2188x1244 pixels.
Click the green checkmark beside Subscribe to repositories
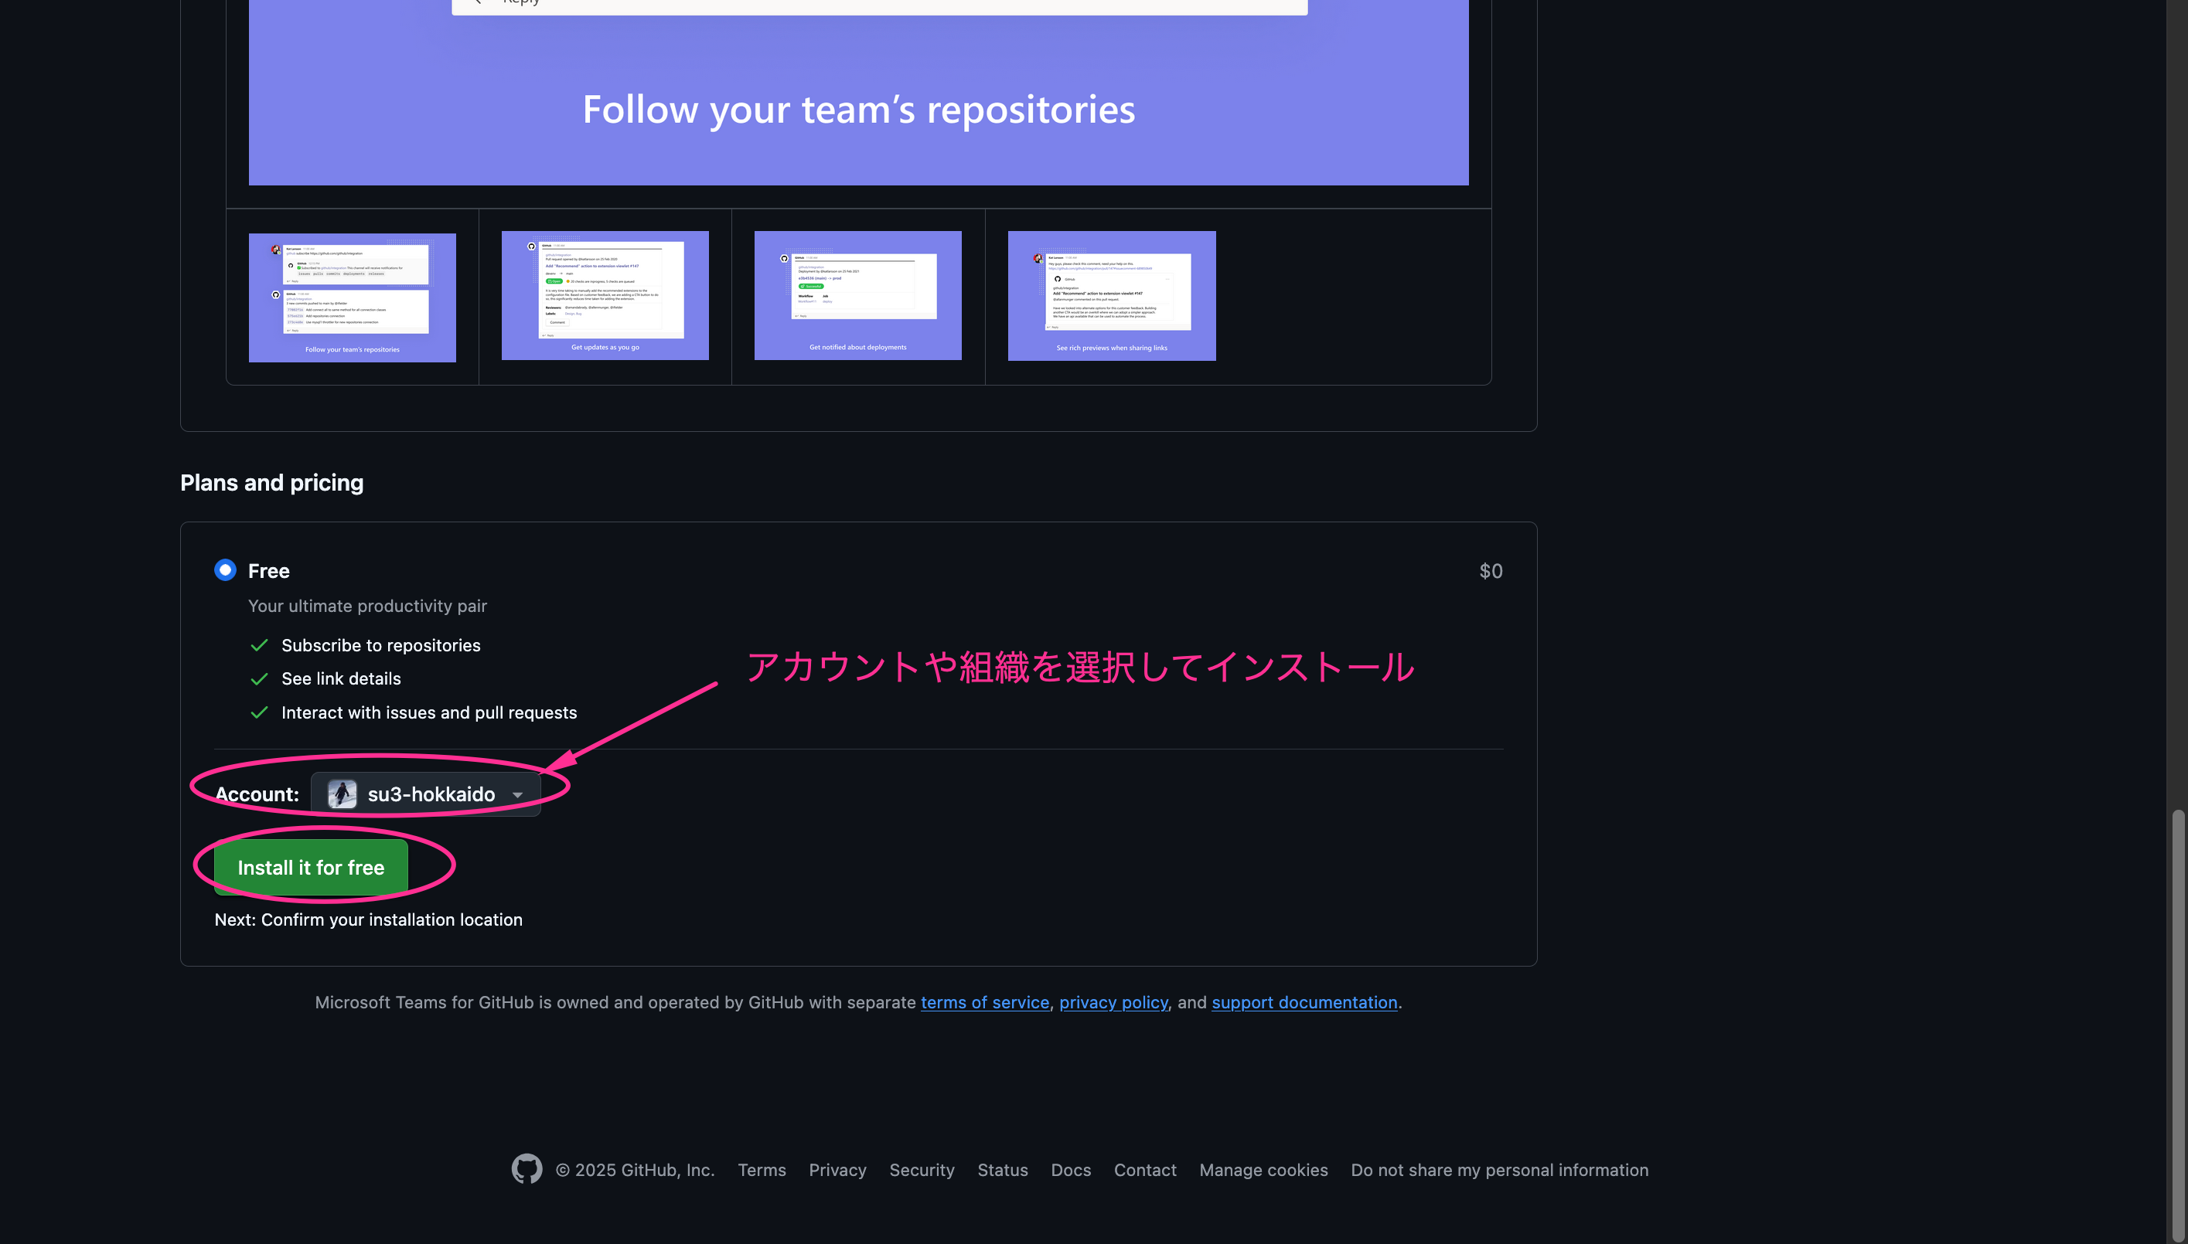pyautogui.click(x=259, y=645)
